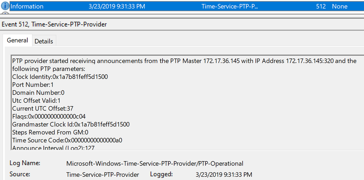Click the Log Name value PTP-Operational field
This screenshot has height=180, width=364.
[154, 163]
